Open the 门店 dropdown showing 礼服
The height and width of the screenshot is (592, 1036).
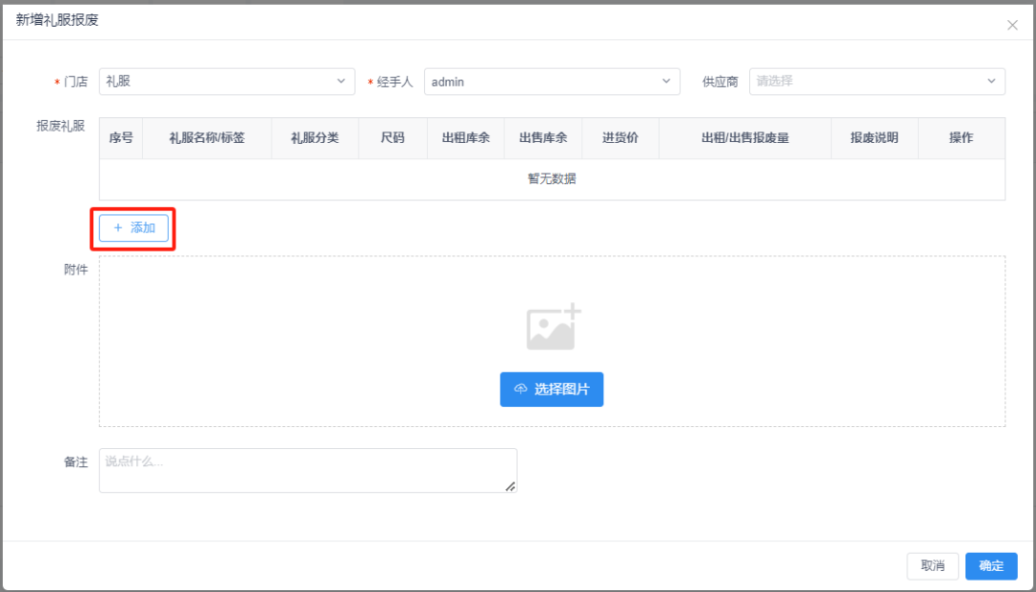point(226,82)
